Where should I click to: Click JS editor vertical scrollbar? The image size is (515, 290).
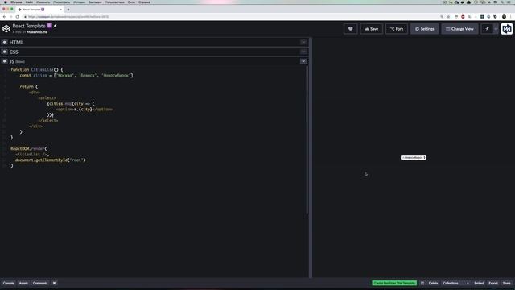click(x=307, y=139)
